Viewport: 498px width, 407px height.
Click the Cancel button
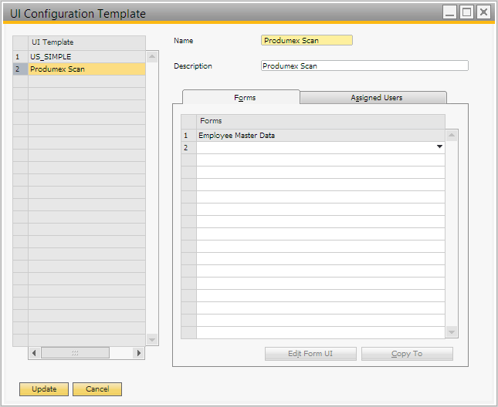97,389
